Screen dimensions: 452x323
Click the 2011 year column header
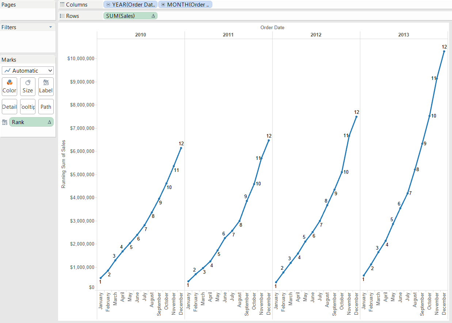coord(228,35)
